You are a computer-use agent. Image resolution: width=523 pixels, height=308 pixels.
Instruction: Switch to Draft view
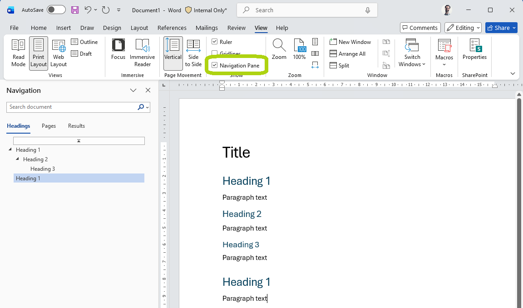[81, 53]
